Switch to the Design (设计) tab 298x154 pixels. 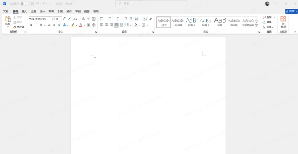(42, 12)
